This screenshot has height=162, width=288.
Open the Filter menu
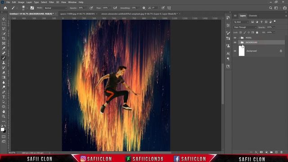(x=51, y=2)
